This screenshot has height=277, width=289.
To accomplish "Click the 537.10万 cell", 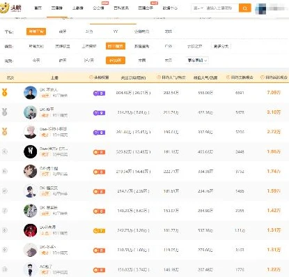I will 205,230.
